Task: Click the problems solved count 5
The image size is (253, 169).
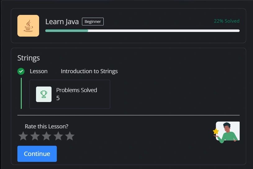Action: (58, 98)
